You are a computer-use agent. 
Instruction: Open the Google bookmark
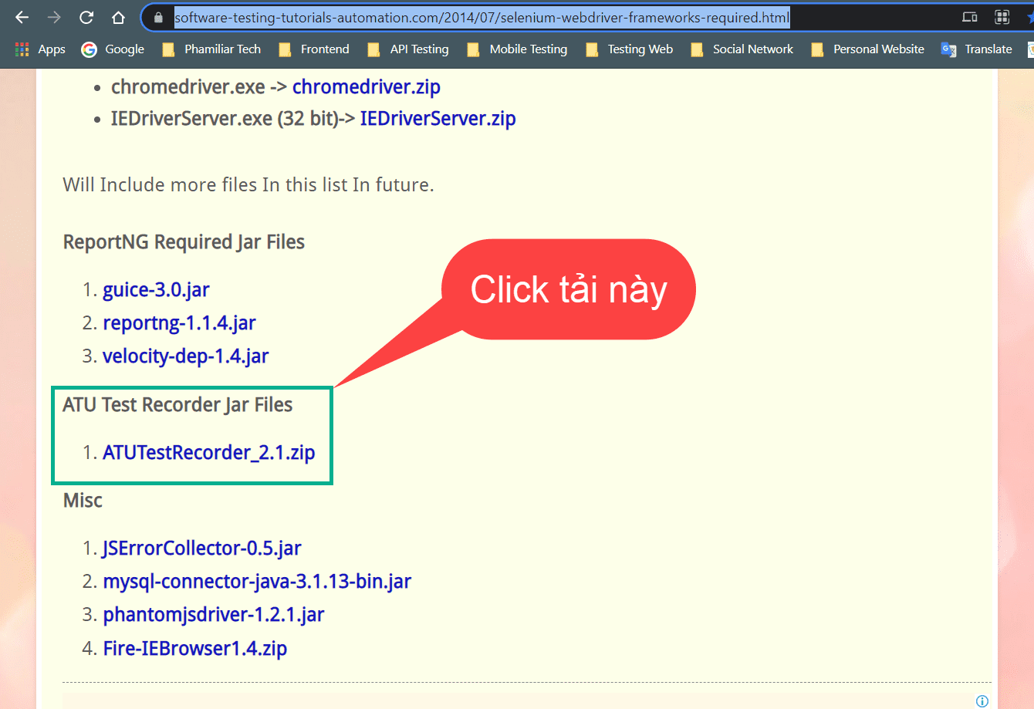pos(113,49)
